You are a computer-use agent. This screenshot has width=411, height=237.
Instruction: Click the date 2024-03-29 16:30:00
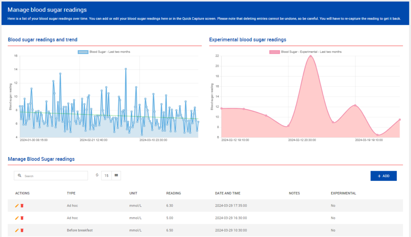click(x=231, y=218)
